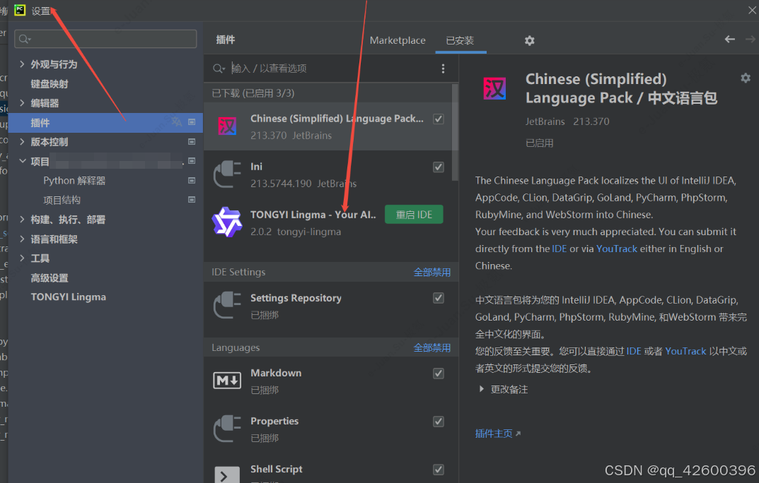Screen dimensions: 759x483
Task: Click the translate icon on 插件 row
Action: pos(177,121)
